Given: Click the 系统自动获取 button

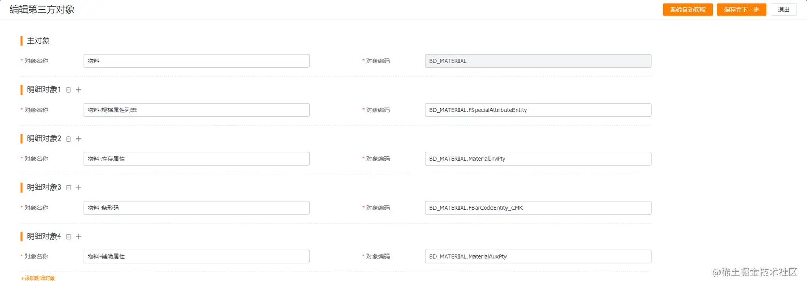Looking at the screenshot, I should (x=688, y=10).
